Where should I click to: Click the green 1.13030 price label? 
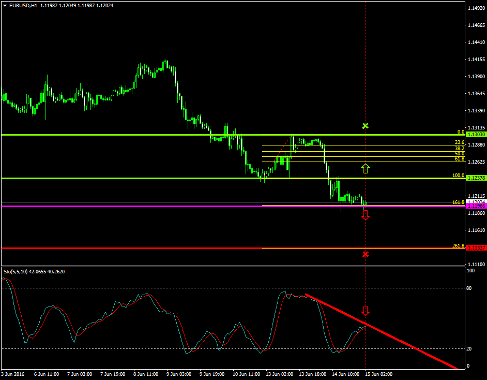pyautogui.click(x=476, y=135)
